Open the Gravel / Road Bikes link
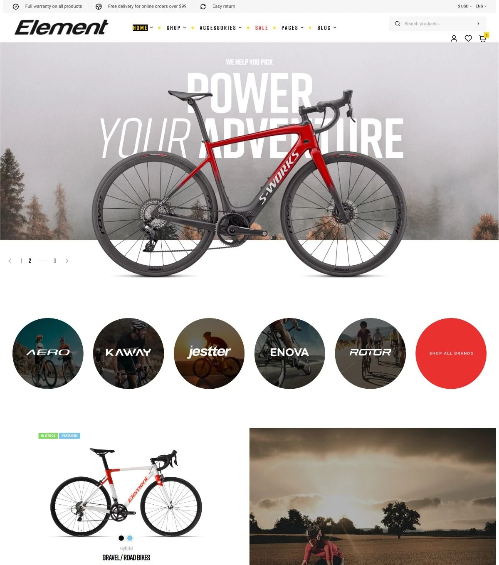This screenshot has height=565, width=499. coord(126,558)
